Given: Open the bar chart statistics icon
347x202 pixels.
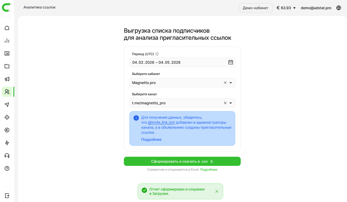Looking at the screenshot, I should point(7,41).
